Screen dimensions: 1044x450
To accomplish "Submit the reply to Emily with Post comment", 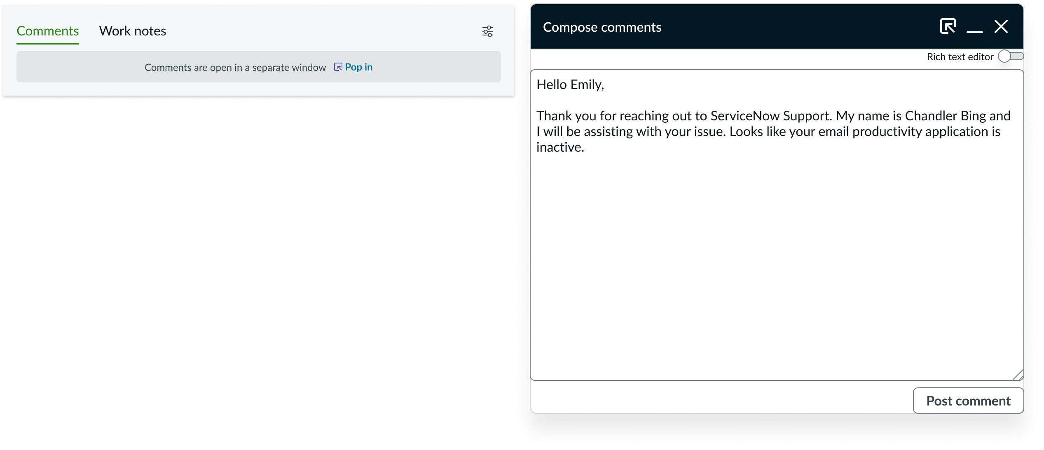I will 968,400.
